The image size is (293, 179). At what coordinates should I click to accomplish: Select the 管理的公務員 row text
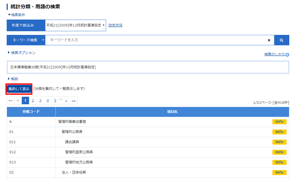pos(72,132)
